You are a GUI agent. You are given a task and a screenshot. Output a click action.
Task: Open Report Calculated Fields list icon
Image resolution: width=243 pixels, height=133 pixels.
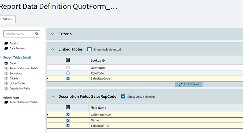6,68
